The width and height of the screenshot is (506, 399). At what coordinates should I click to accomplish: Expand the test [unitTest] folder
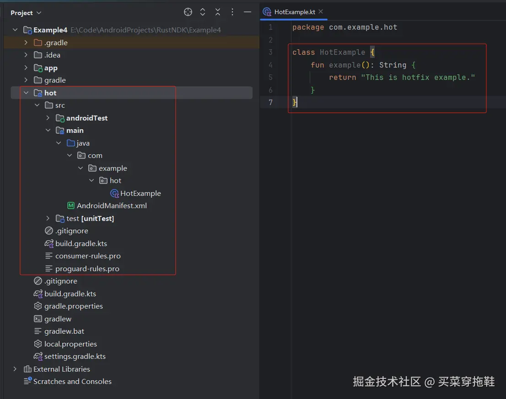point(48,218)
